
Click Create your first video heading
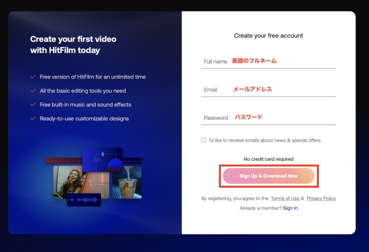[73, 44]
